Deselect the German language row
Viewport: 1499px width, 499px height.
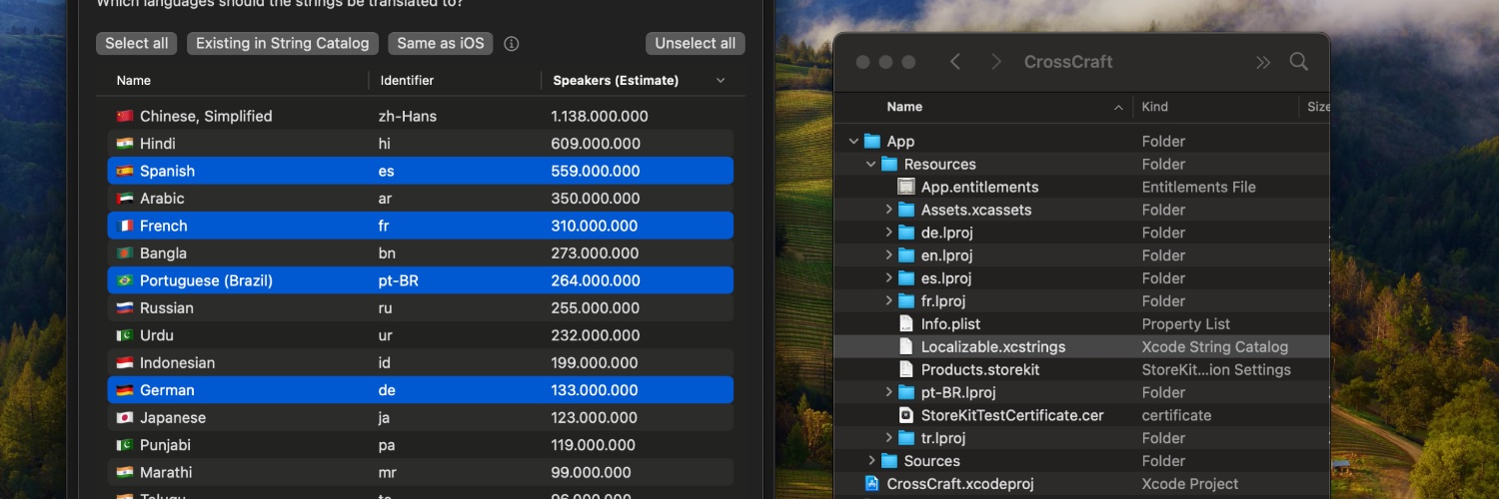pos(421,390)
